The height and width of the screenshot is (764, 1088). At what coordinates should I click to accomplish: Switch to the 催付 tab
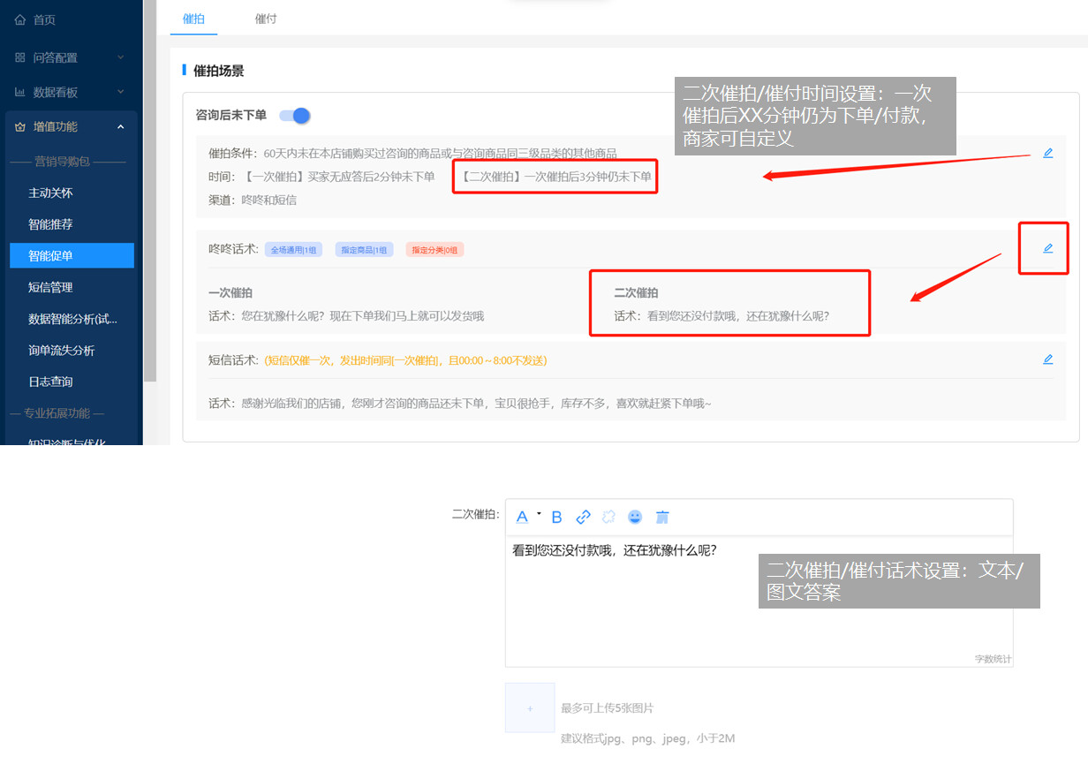(266, 19)
